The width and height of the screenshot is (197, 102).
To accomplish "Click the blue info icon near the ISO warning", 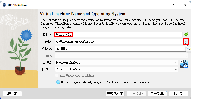I will click(58, 82).
